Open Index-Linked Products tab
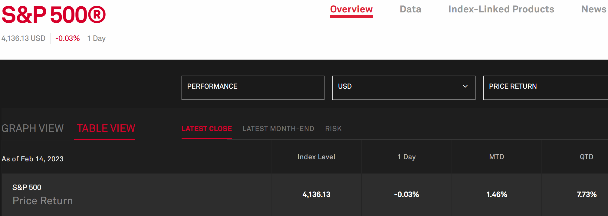 (x=501, y=9)
